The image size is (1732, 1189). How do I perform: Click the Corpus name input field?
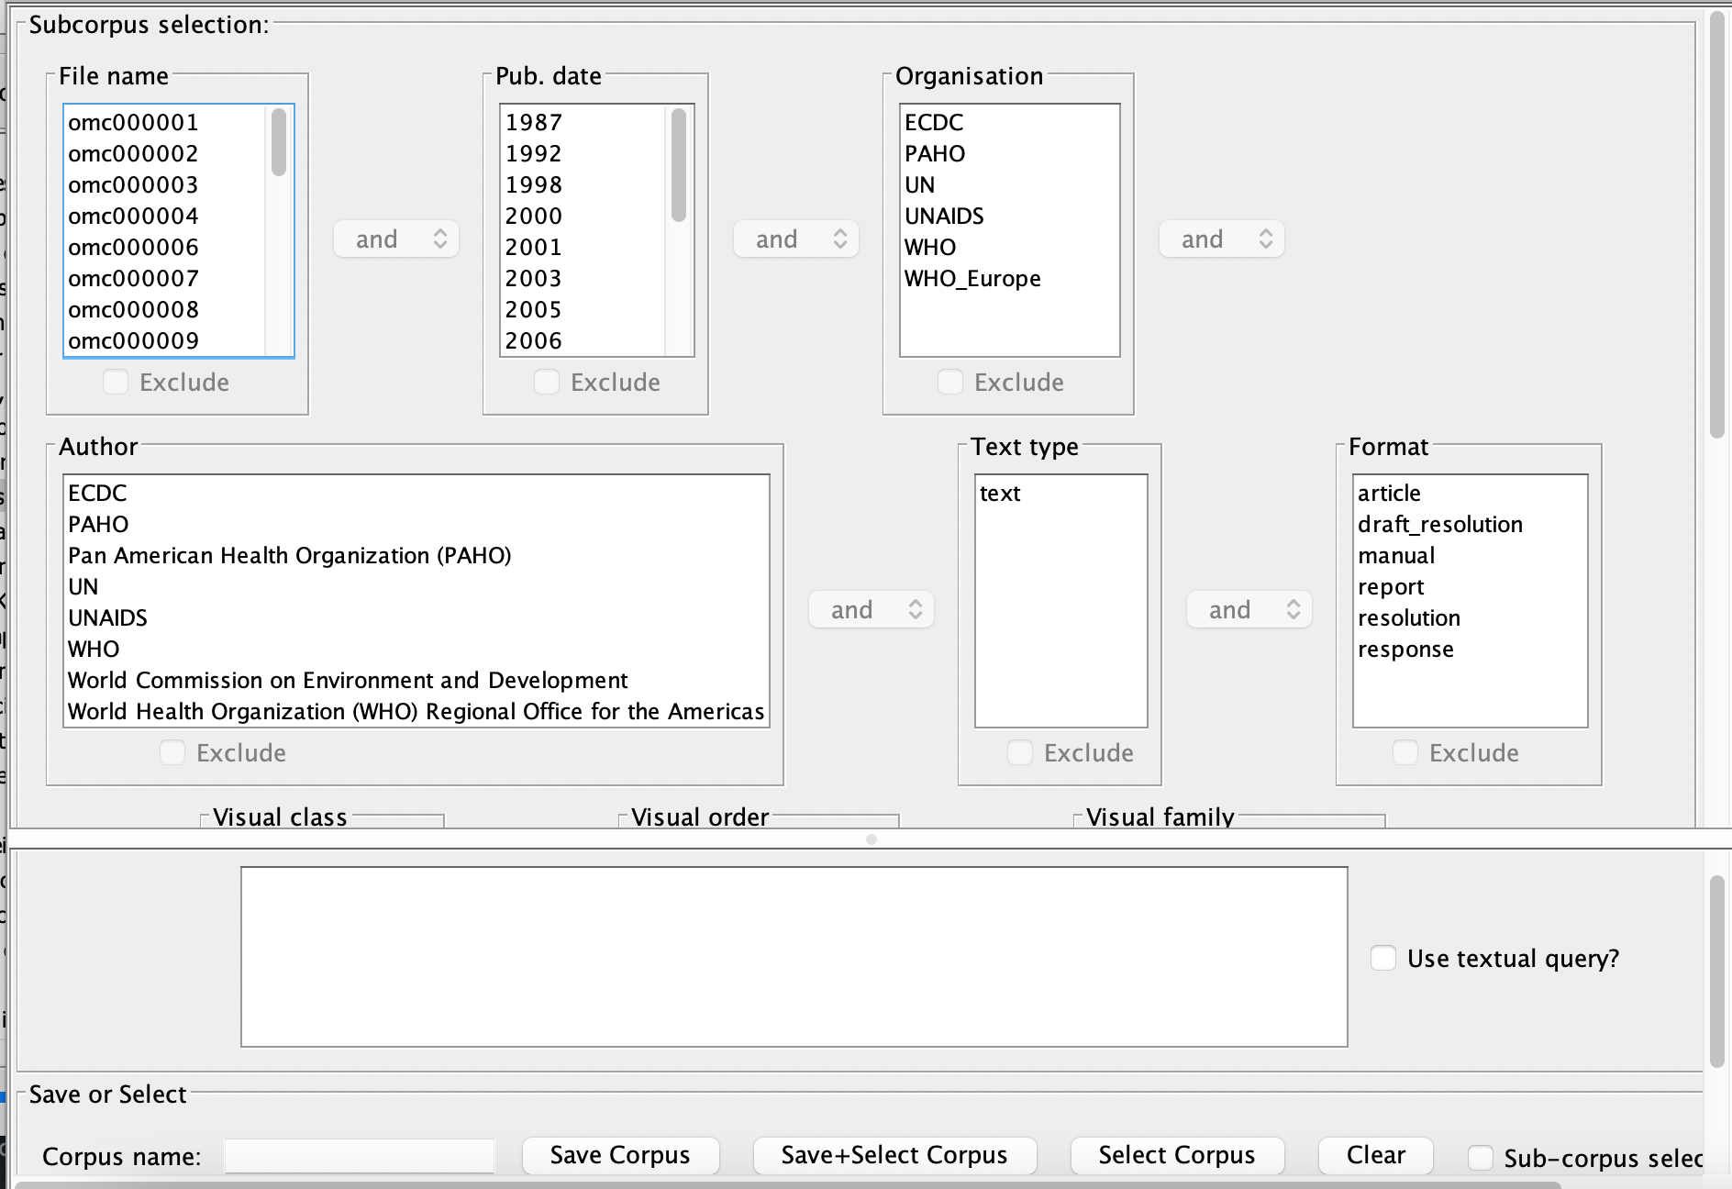pyautogui.click(x=360, y=1156)
